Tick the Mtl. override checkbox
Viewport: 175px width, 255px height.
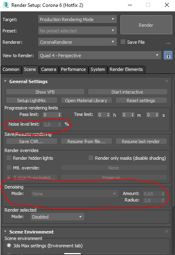coord(9,168)
